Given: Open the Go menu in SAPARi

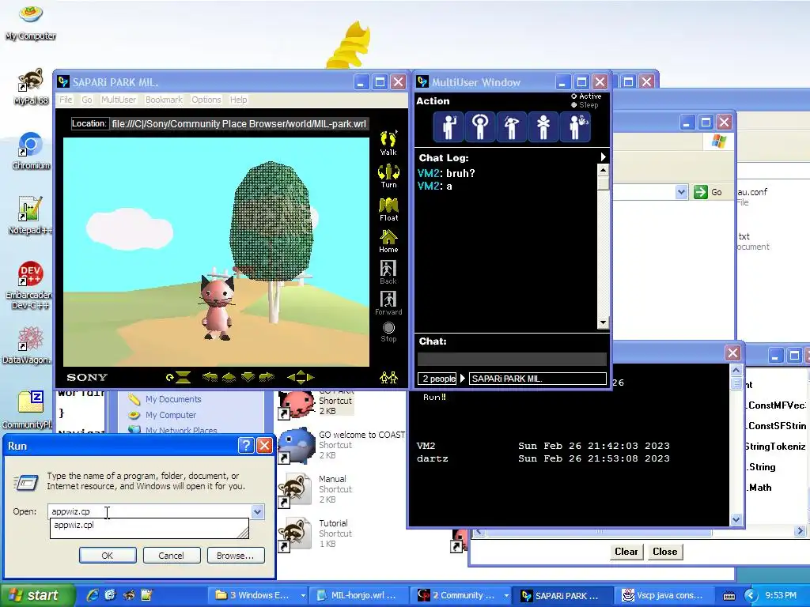Looking at the screenshot, I should click(87, 100).
